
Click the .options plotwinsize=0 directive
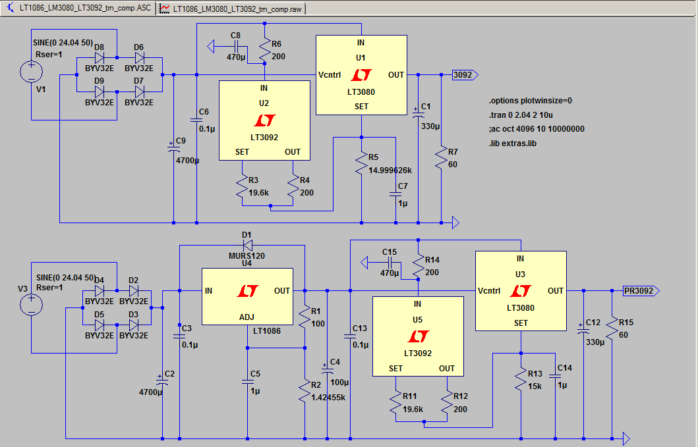[530, 101]
